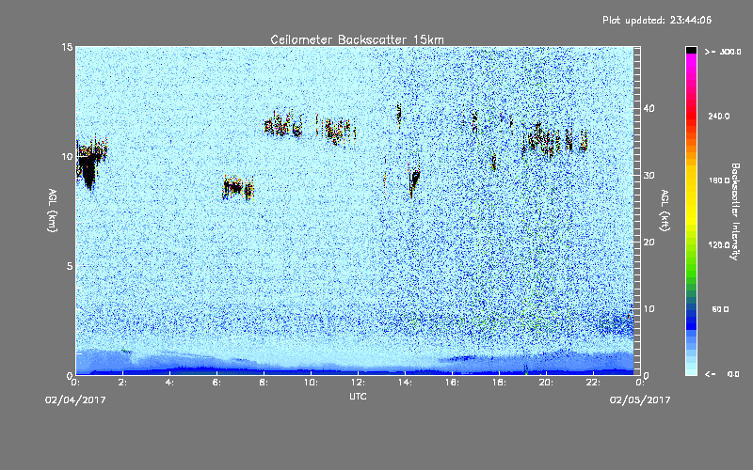Screen dimensions: 753x470
Task: Click the Backscatter Intensity colorbar label
Action: [x=735, y=211]
